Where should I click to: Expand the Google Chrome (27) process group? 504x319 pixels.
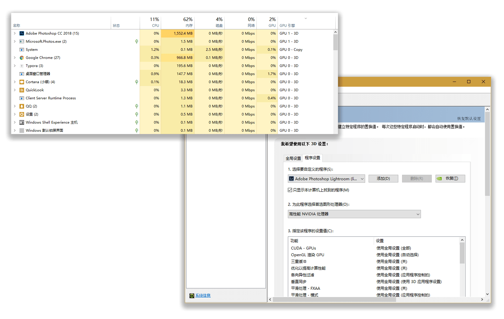[15, 58]
